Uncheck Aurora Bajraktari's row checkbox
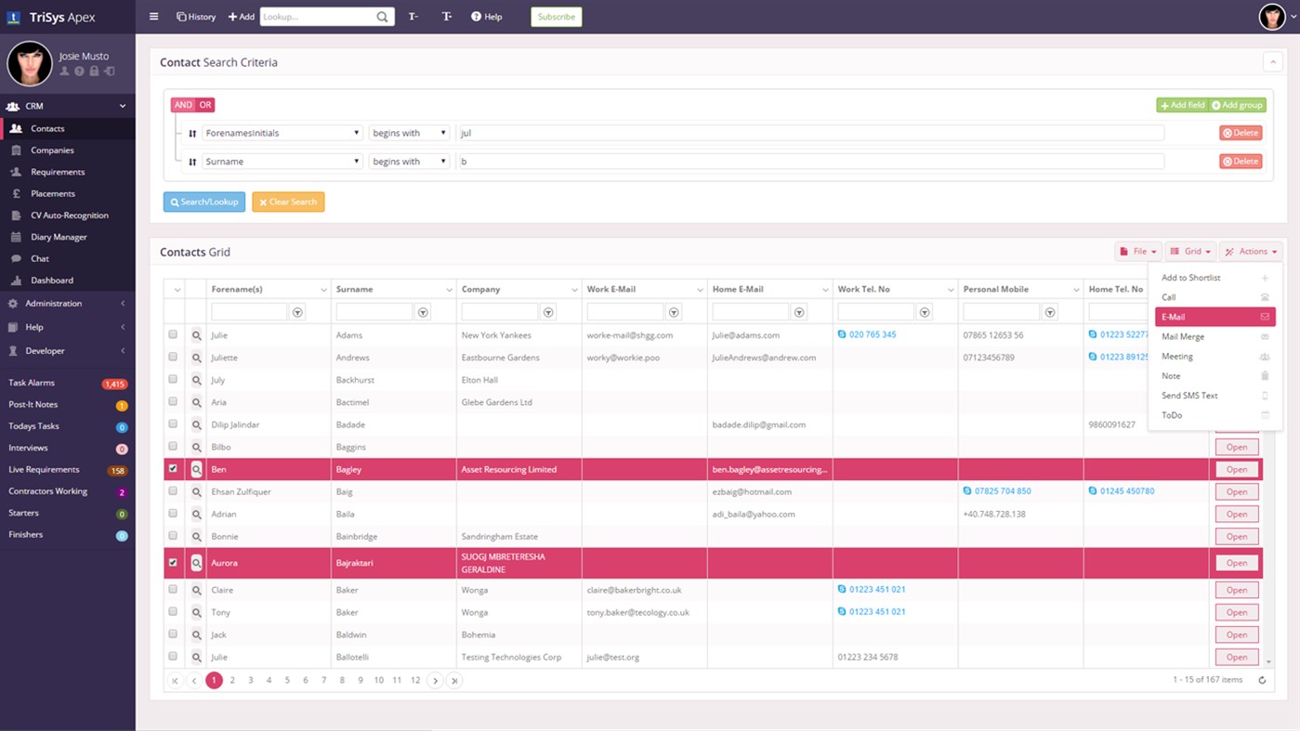This screenshot has width=1300, height=731. point(173,562)
